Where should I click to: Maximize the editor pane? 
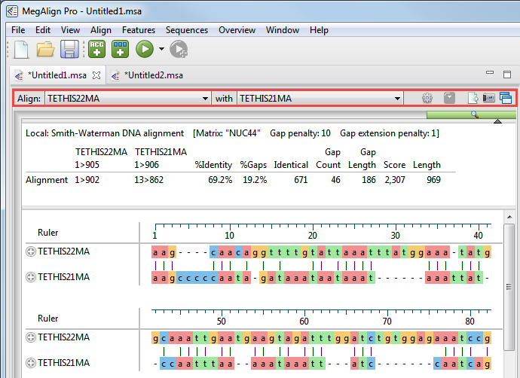coord(507,75)
